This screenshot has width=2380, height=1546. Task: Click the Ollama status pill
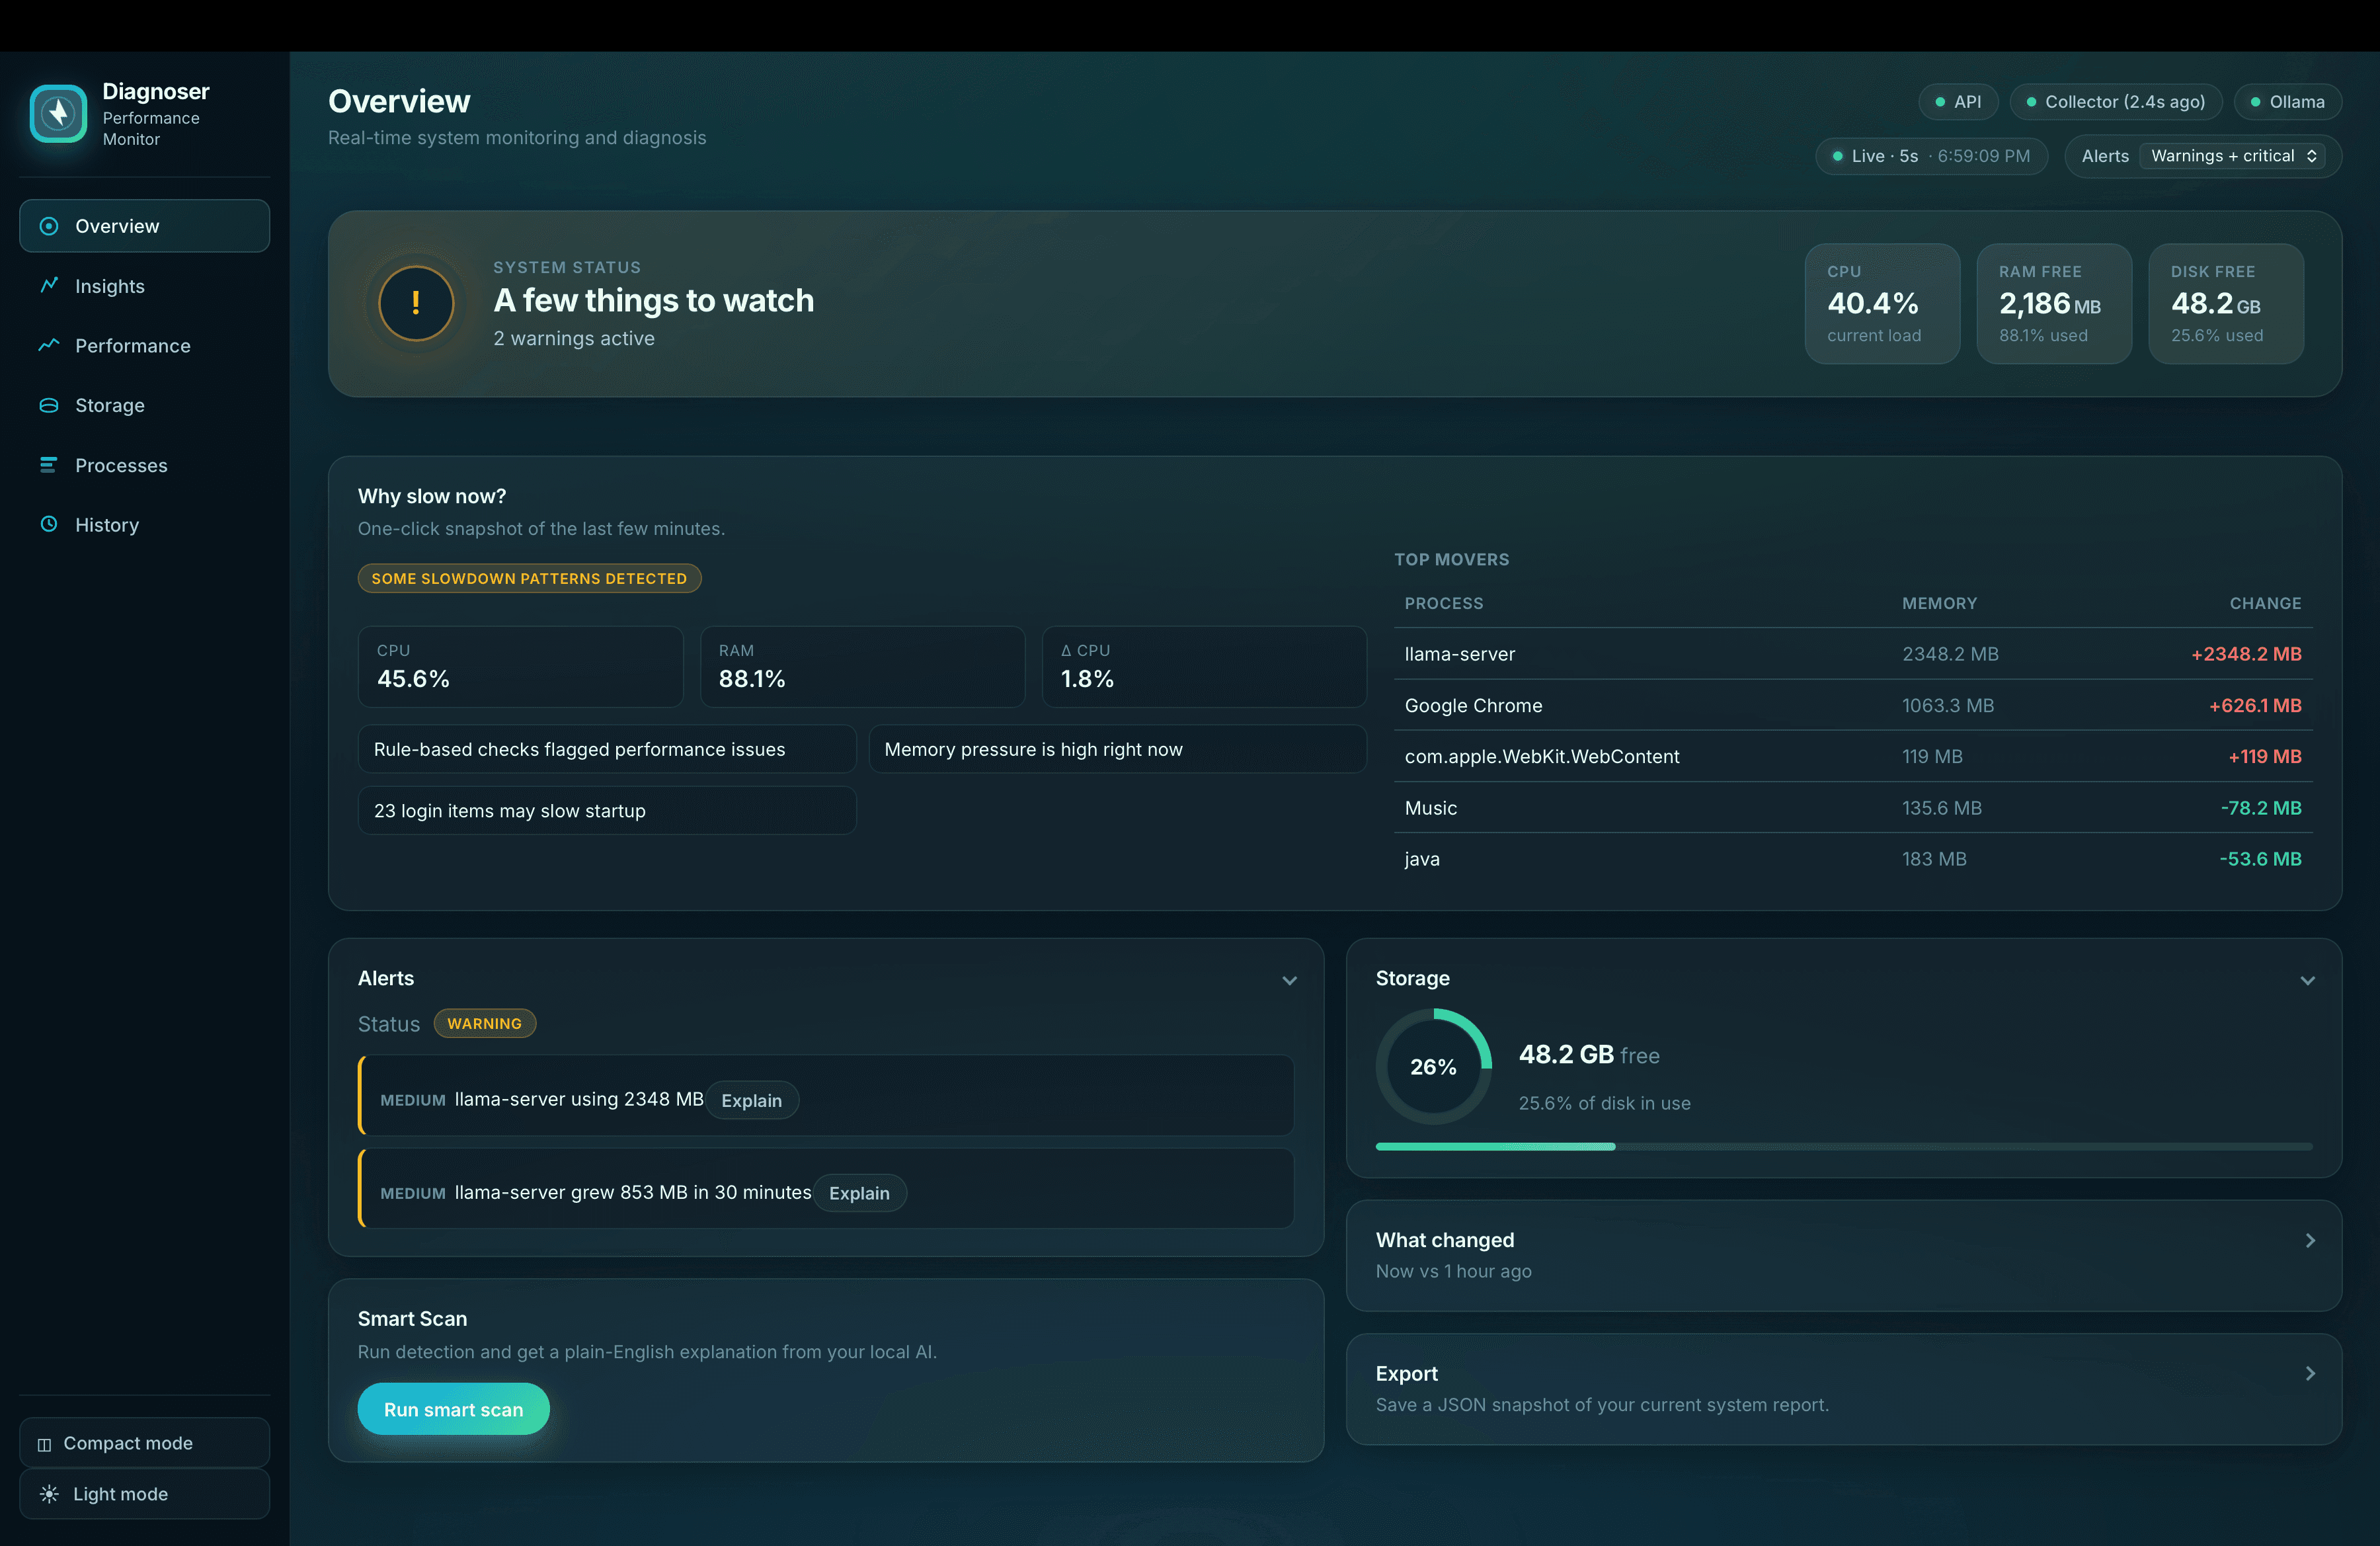point(2287,102)
